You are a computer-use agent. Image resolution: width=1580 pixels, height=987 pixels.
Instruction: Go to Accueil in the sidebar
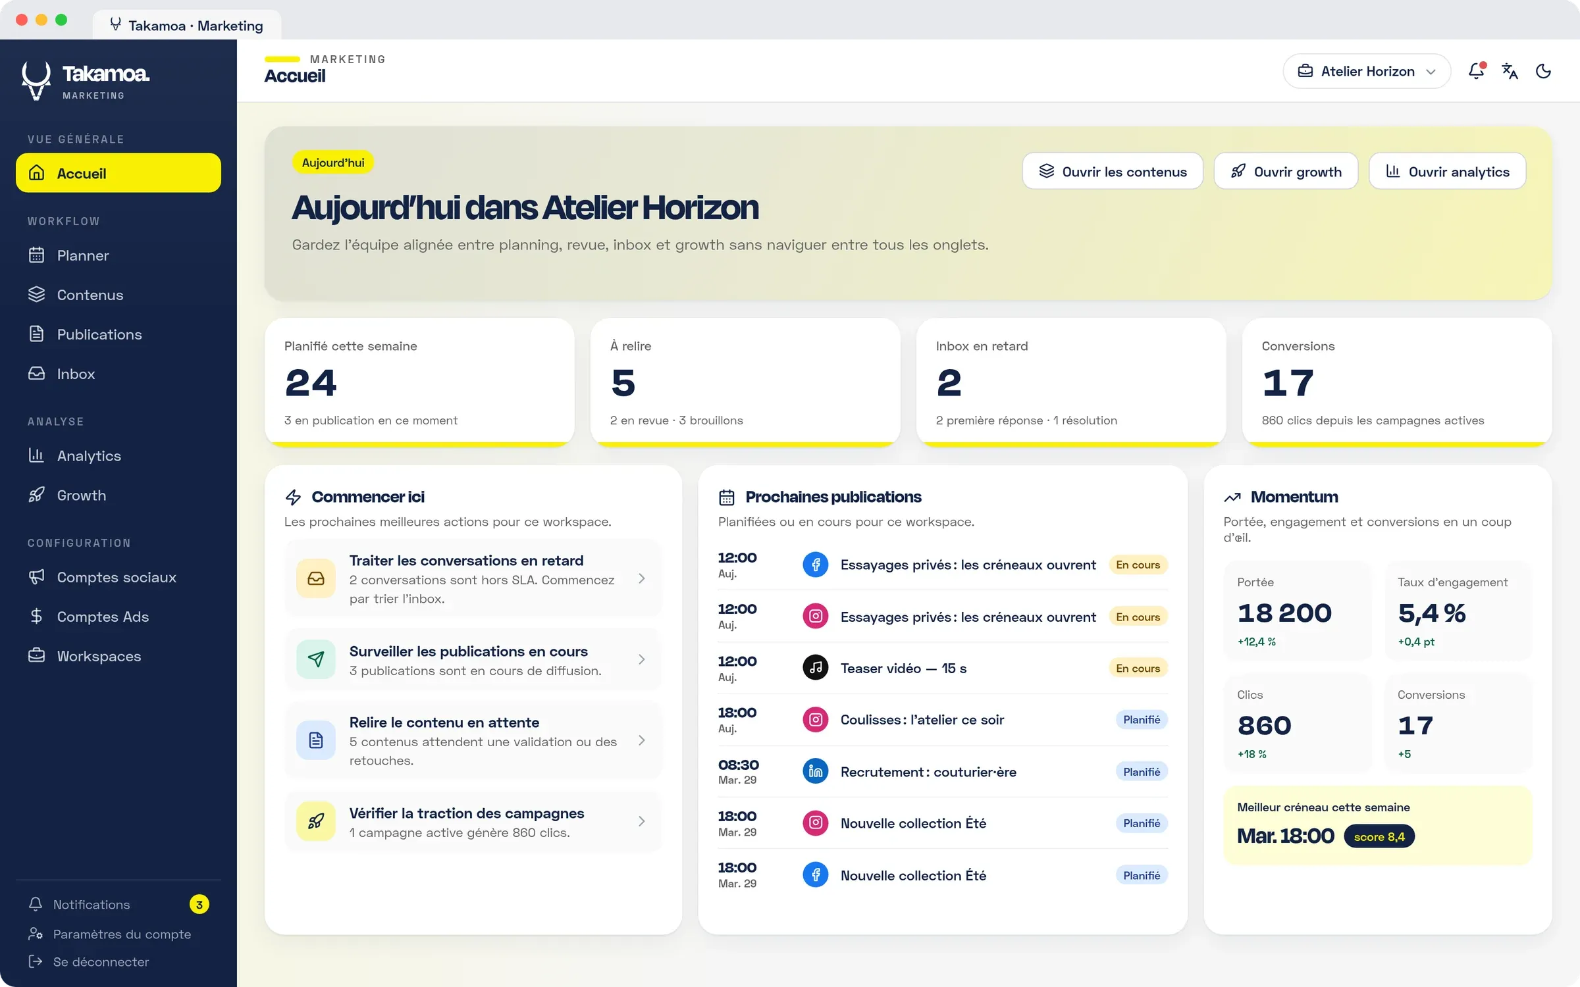(118, 173)
